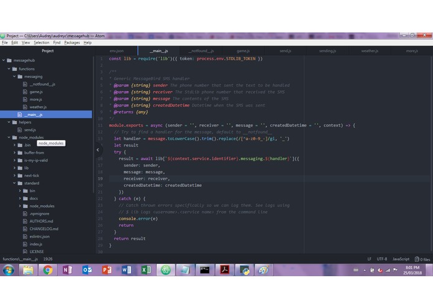Viewport: 433px width, 308px height.
Task: Click the Atom icon in the taskbar
Action: coord(166,270)
